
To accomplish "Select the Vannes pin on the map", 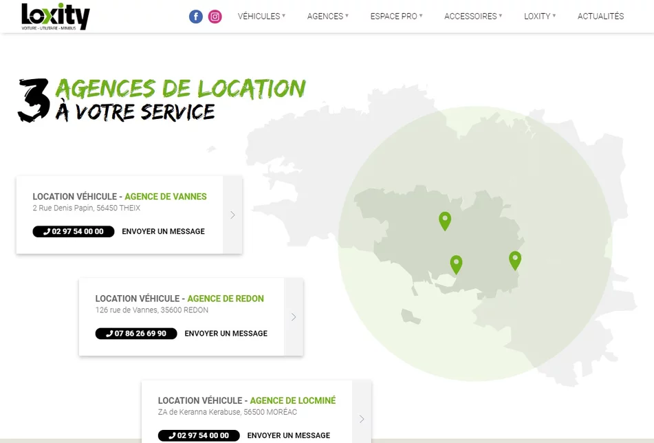I will (456, 263).
